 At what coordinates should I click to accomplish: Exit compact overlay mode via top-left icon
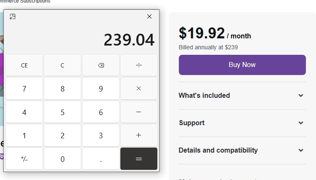tap(13, 16)
